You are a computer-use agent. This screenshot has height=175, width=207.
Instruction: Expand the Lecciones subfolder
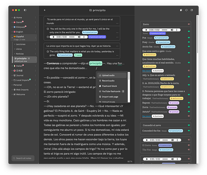[15, 44]
